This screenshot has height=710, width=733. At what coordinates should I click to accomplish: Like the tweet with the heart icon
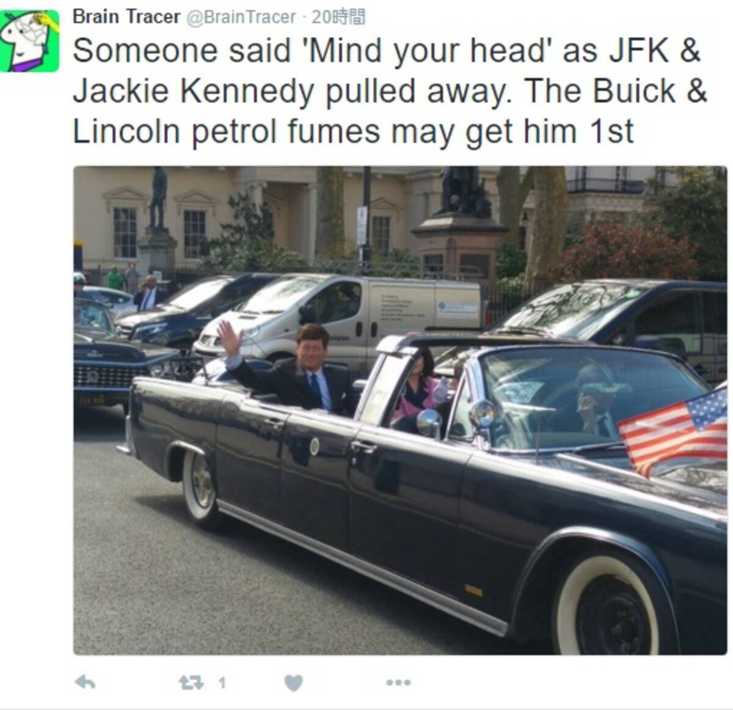tap(294, 683)
